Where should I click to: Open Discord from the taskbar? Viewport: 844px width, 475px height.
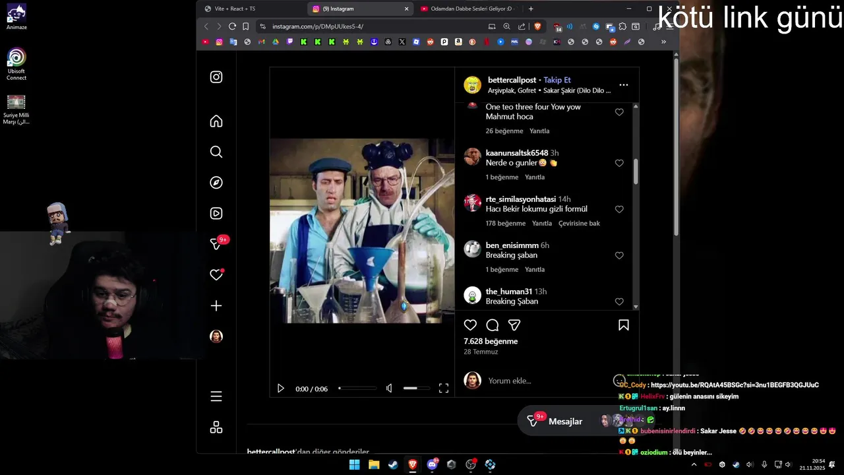click(433, 464)
